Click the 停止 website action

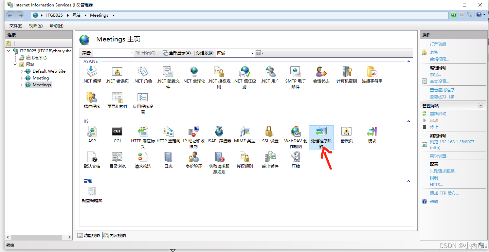coord(434,127)
